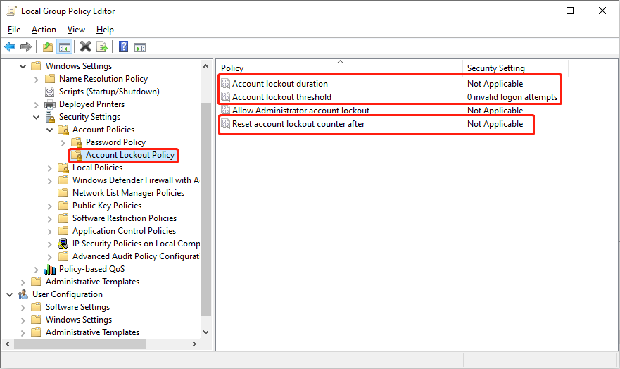Click the Account Lockout Policy folder icon
The image size is (620, 369).
77,155
